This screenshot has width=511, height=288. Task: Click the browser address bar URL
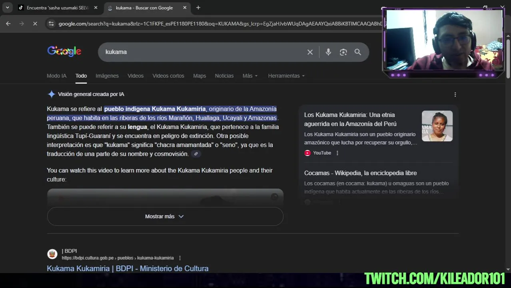pos(220,24)
